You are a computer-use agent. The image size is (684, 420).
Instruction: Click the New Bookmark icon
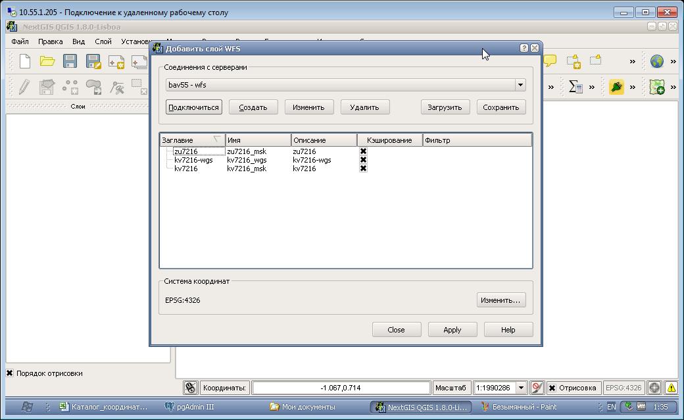click(x=574, y=62)
